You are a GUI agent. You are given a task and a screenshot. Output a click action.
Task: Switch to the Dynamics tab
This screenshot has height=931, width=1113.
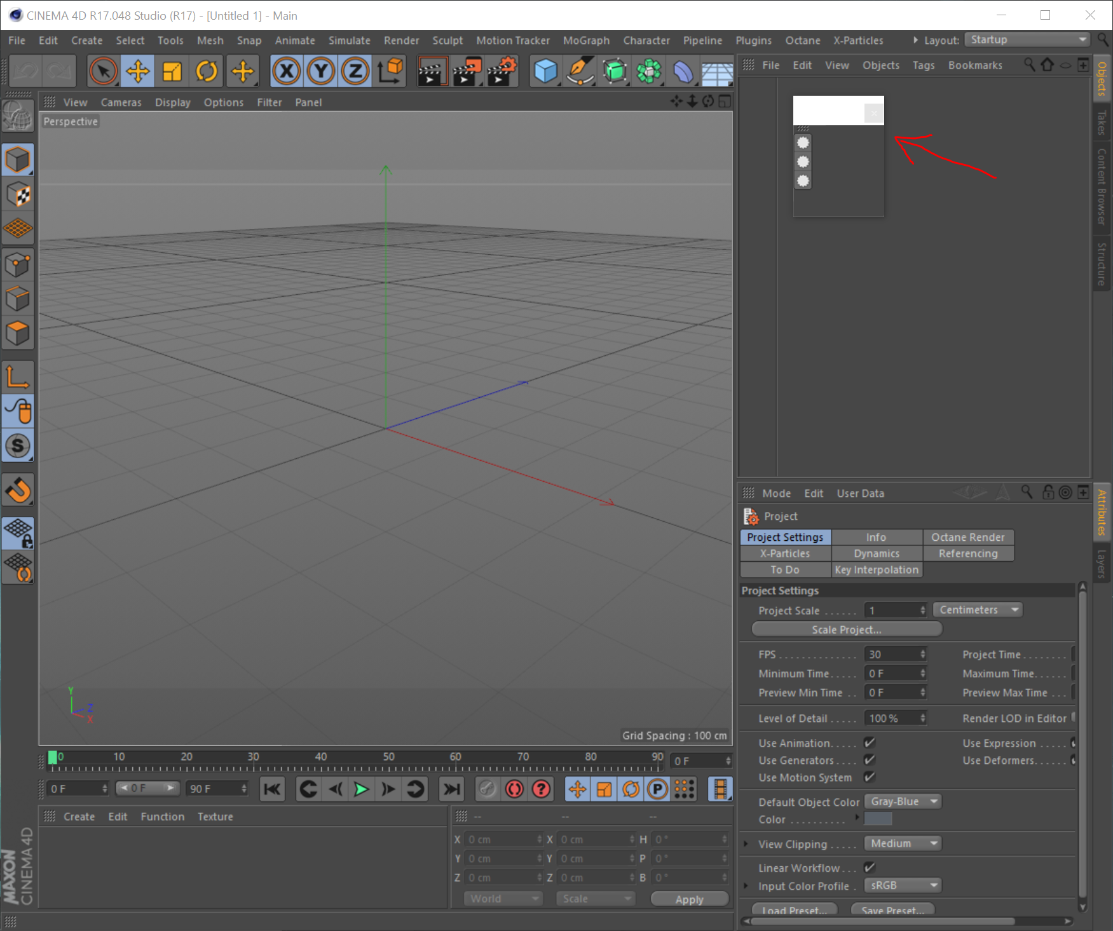tap(877, 554)
